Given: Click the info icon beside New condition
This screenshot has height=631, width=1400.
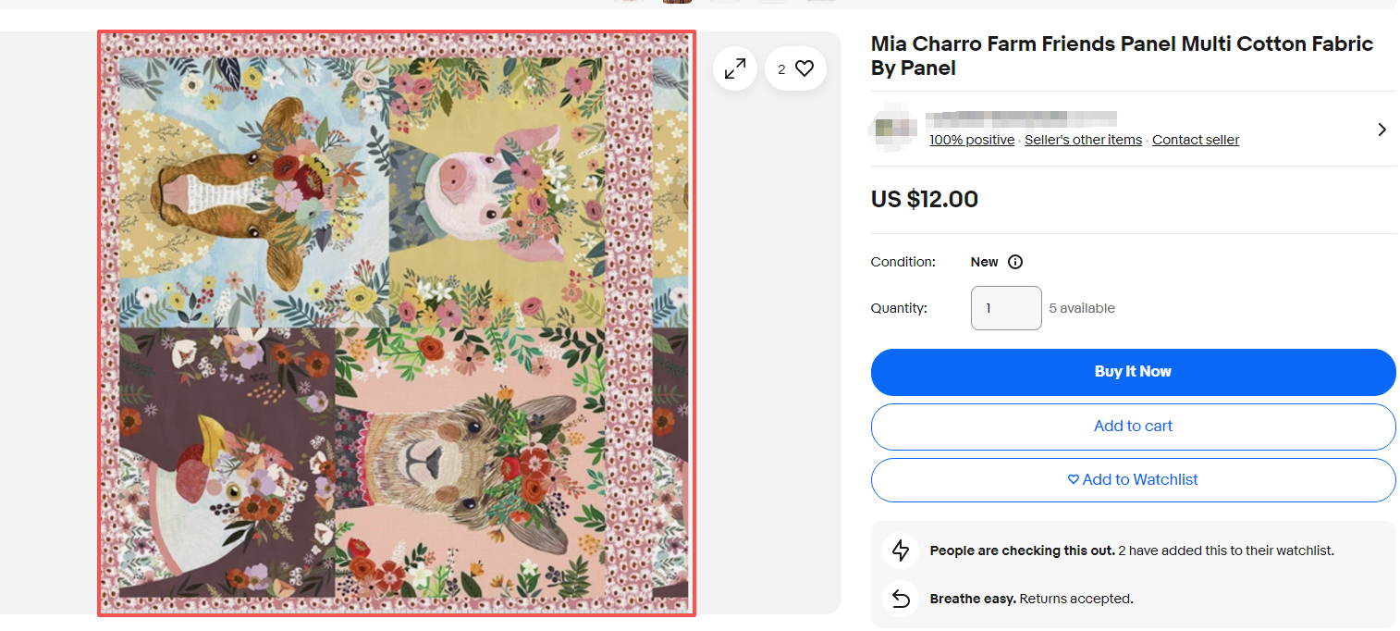Looking at the screenshot, I should click(x=1015, y=262).
